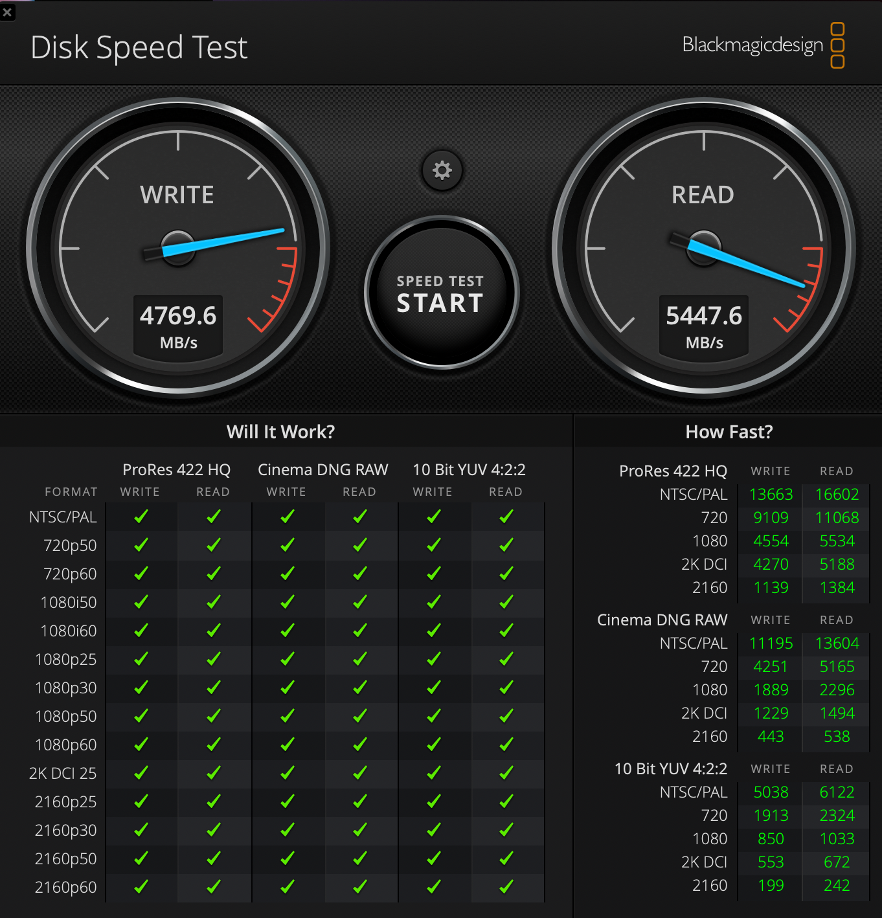Click 1080i50 Cinema DNG RAW read checkmark

(359, 601)
